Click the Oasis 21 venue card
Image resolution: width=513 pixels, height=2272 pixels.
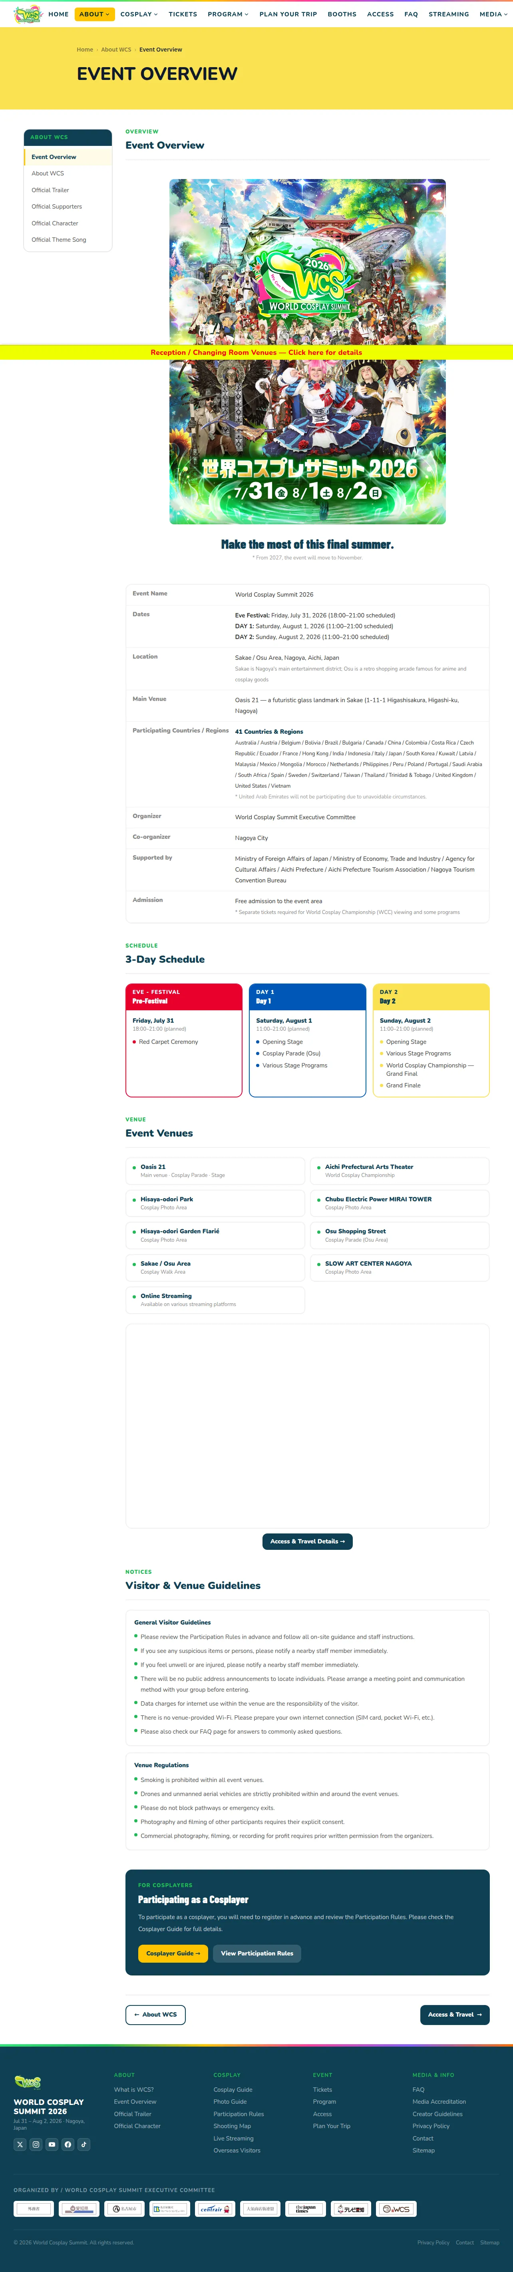coord(215,1171)
